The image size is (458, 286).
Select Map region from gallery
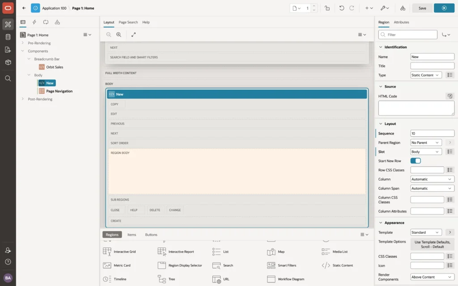pyautogui.click(x=276, y=252)
